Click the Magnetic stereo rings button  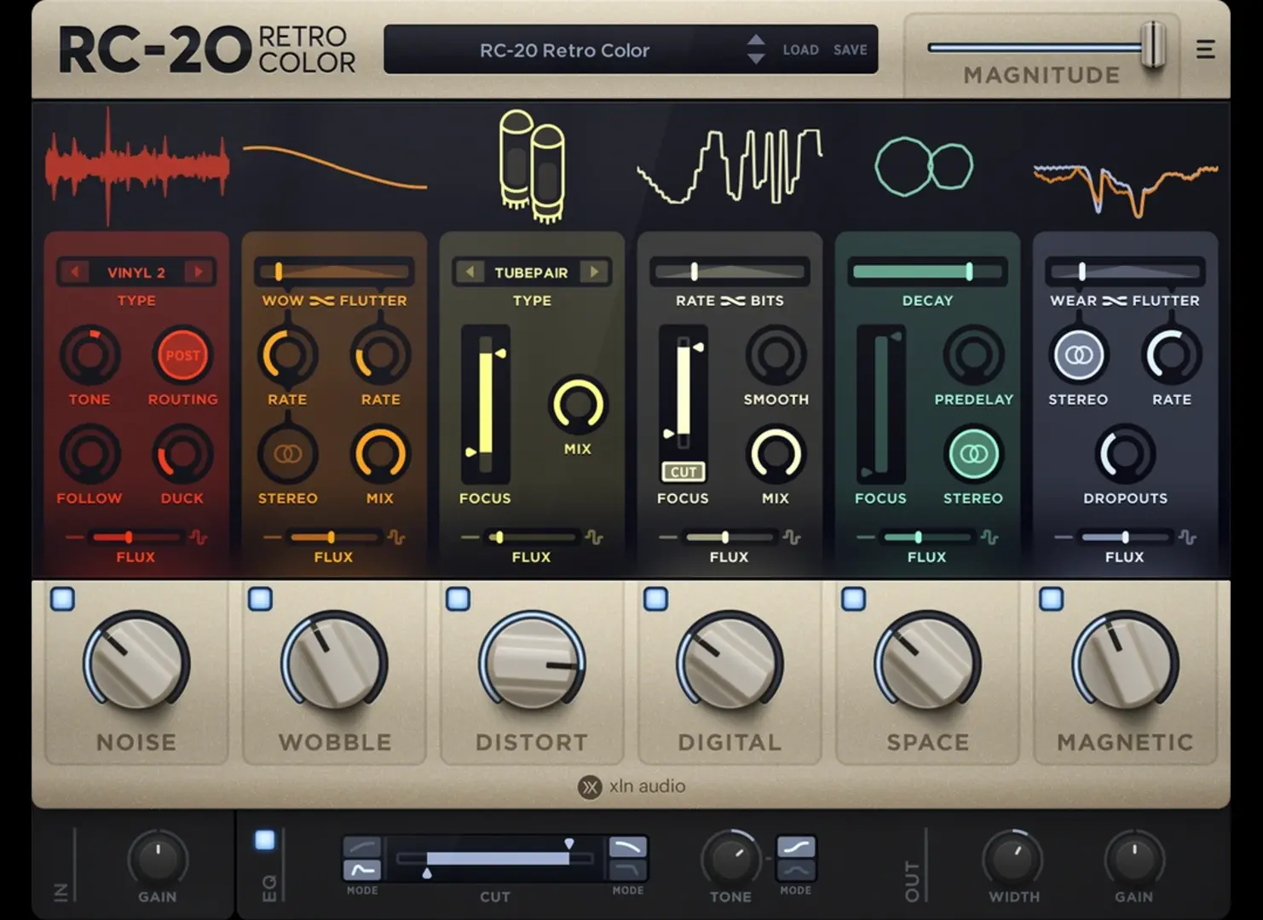click(1078, 355)
